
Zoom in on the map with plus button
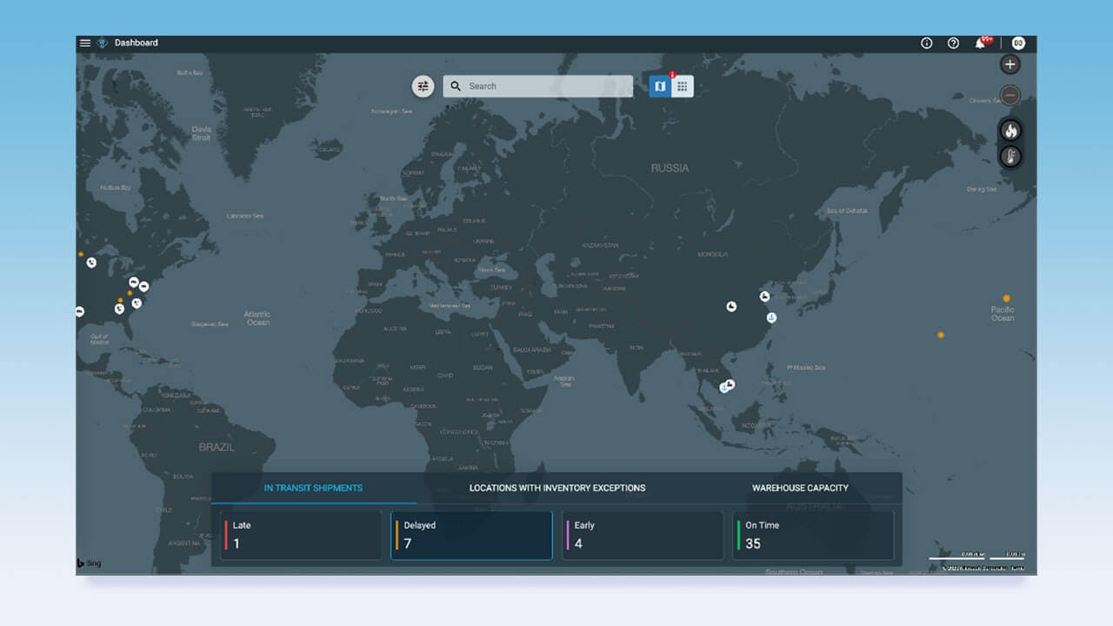point(1010,64)
